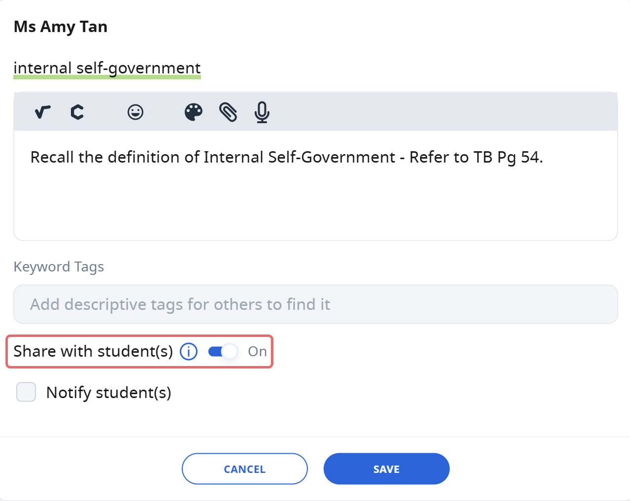This screenshot has height=501, width=630.
Task: Click in the text starting 'Recall the definition'
Action: (286, 157)
